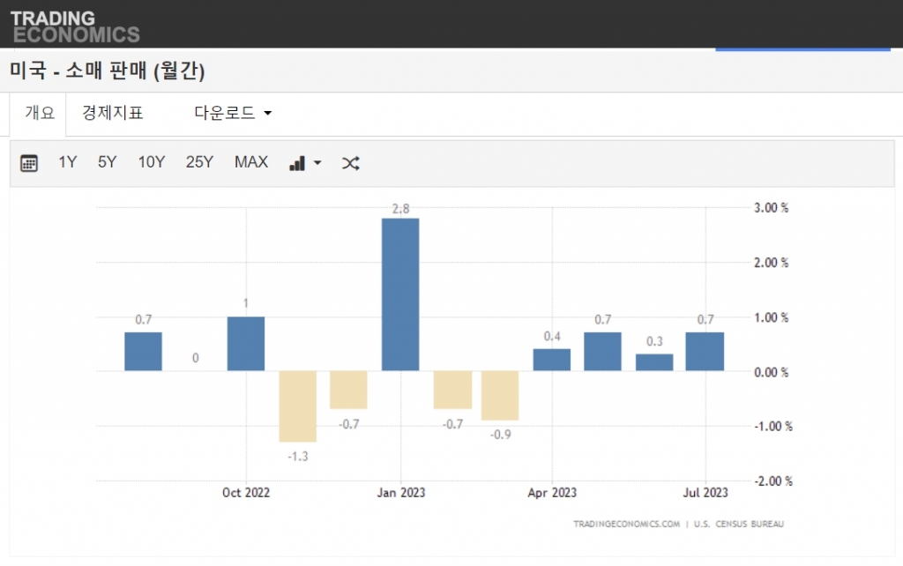This screenshot has width=903, height=566.
Task: Click the Oct 2022 bar showing 1
Action: tap(246, 344)
